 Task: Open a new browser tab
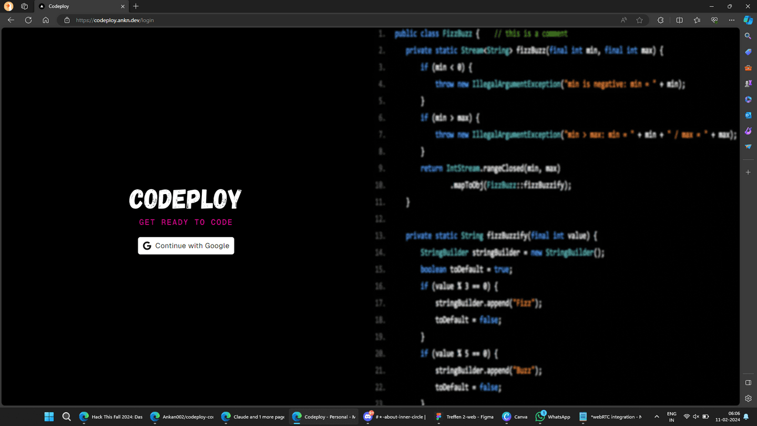point(136,6)
